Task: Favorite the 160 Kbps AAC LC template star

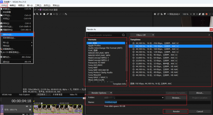Action: [x=133, y=49]
